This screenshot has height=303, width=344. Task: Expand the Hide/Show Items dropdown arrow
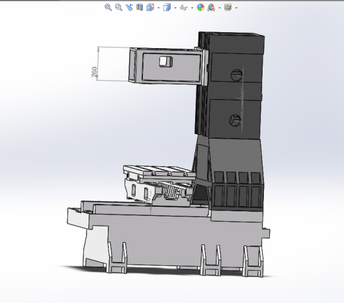[192, 8]
